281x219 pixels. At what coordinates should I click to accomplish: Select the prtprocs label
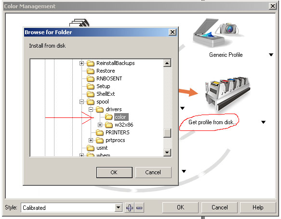click(x=115, y=140)
